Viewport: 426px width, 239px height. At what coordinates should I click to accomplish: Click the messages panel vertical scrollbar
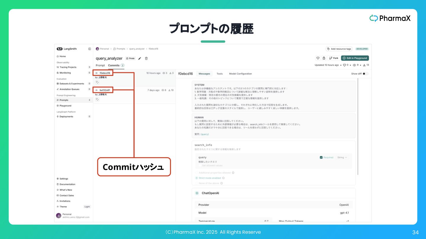358,127
